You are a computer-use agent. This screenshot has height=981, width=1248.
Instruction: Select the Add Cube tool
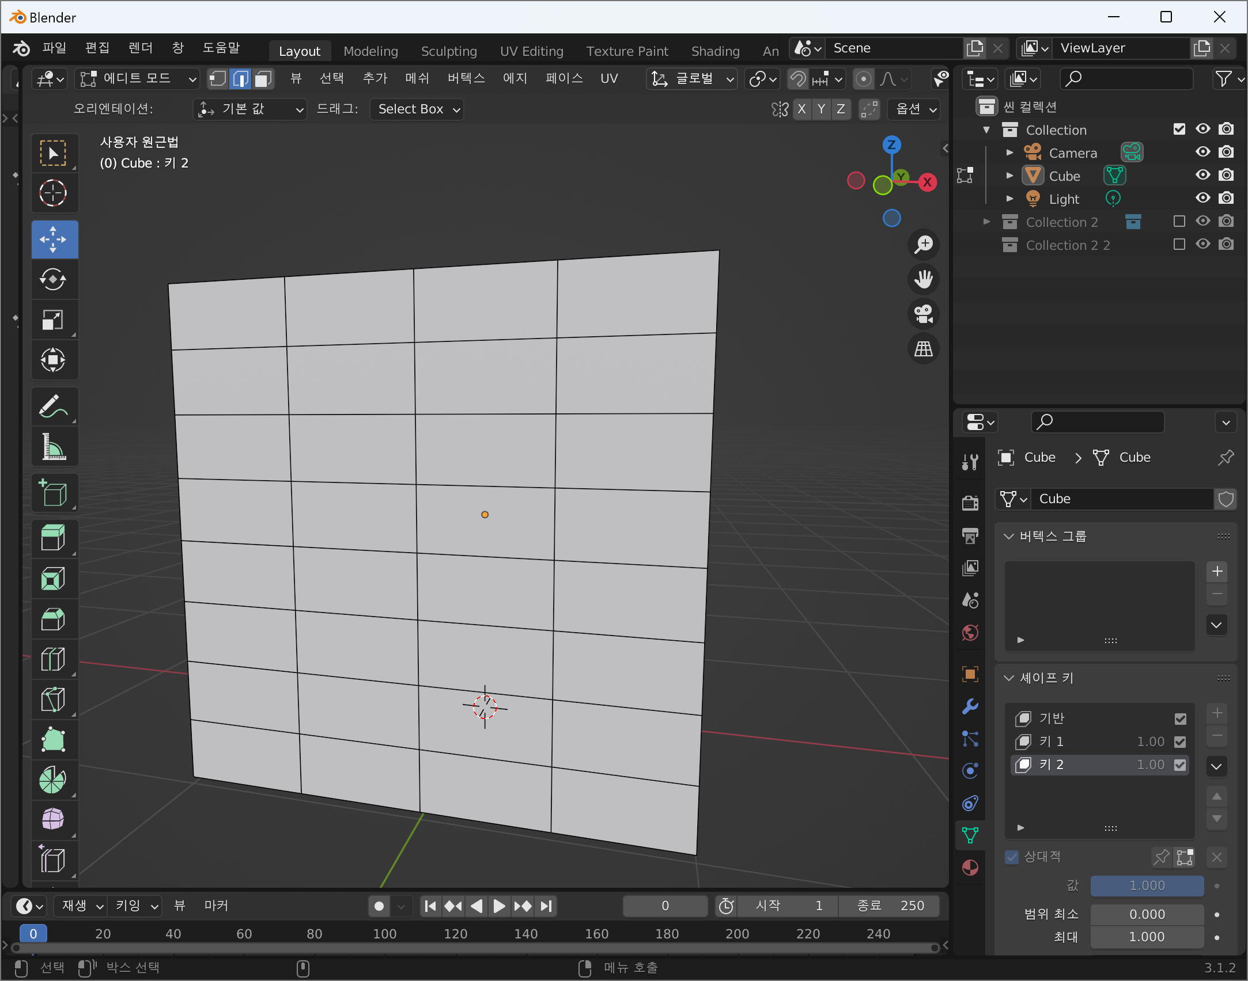[54, 493]
